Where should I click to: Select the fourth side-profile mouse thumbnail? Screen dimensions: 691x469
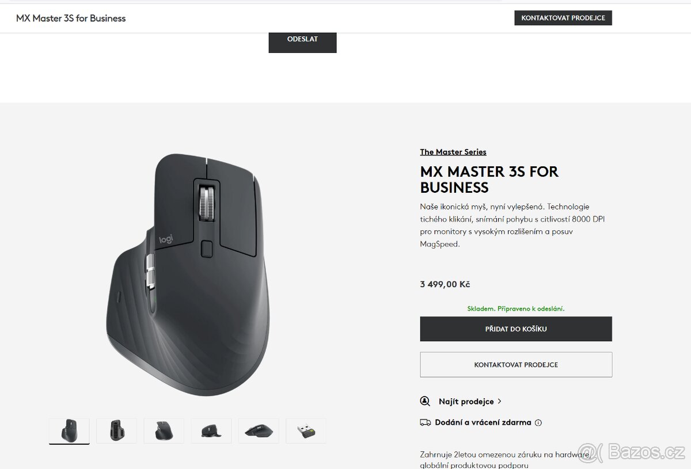click(x=211, y=431)
